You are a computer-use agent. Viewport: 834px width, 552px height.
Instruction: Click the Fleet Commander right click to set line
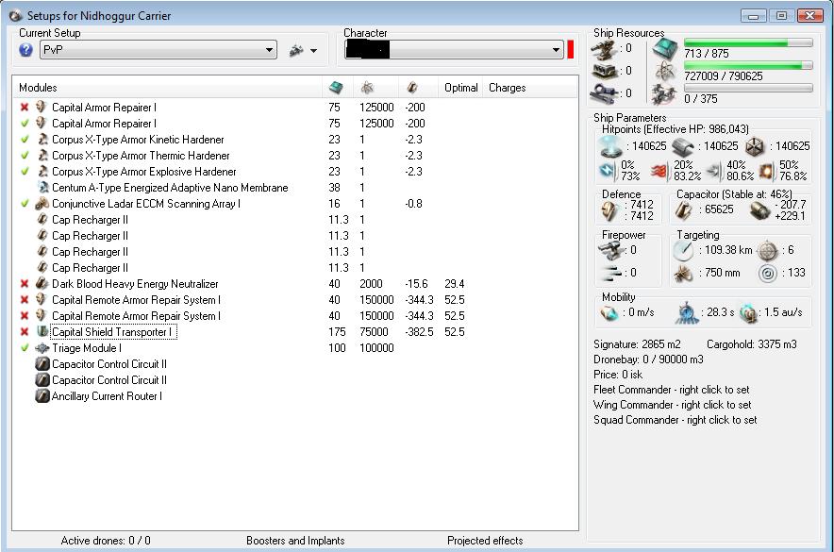671,390
